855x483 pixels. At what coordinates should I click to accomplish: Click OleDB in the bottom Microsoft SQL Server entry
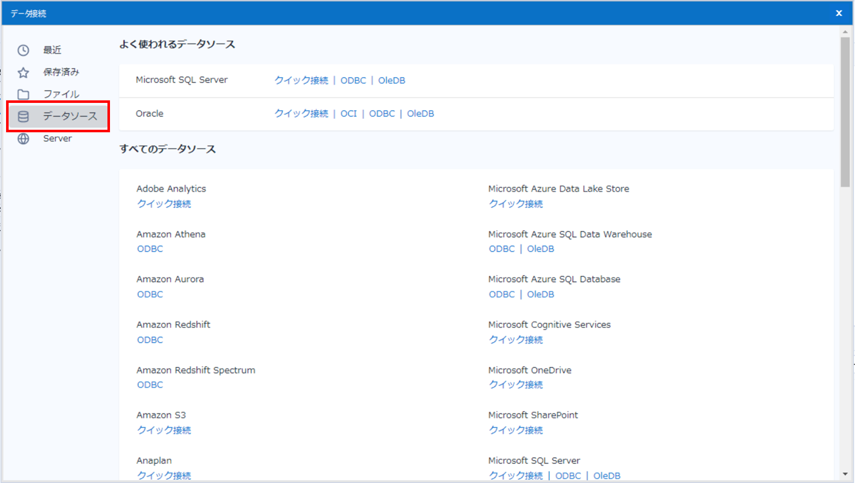click(607, 476)
